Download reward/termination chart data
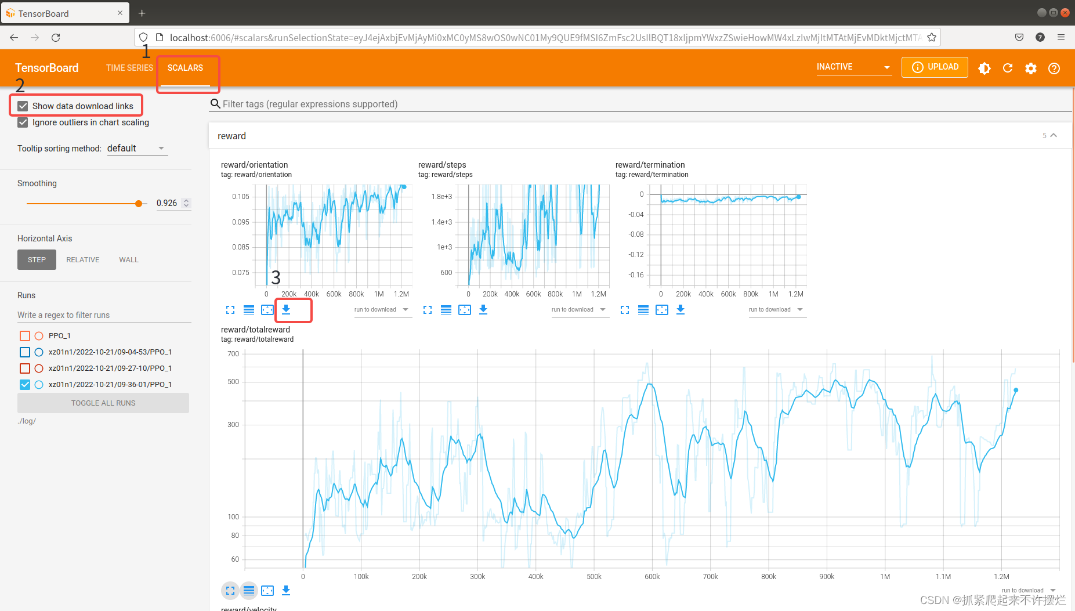Screen dimensions: 1075x611 (x=681, y=310)
